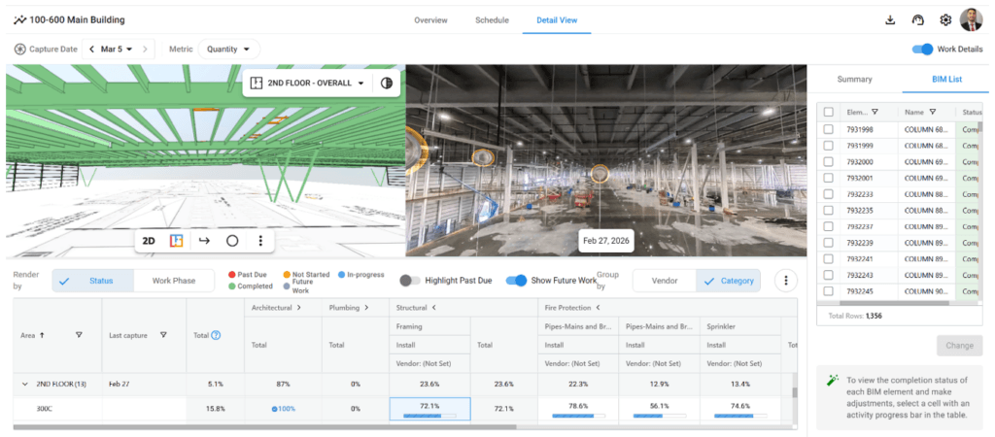Click the contrast split-view icon
Image resolution: width=995 pixels, height=437 pixels.
click(386, 84)
